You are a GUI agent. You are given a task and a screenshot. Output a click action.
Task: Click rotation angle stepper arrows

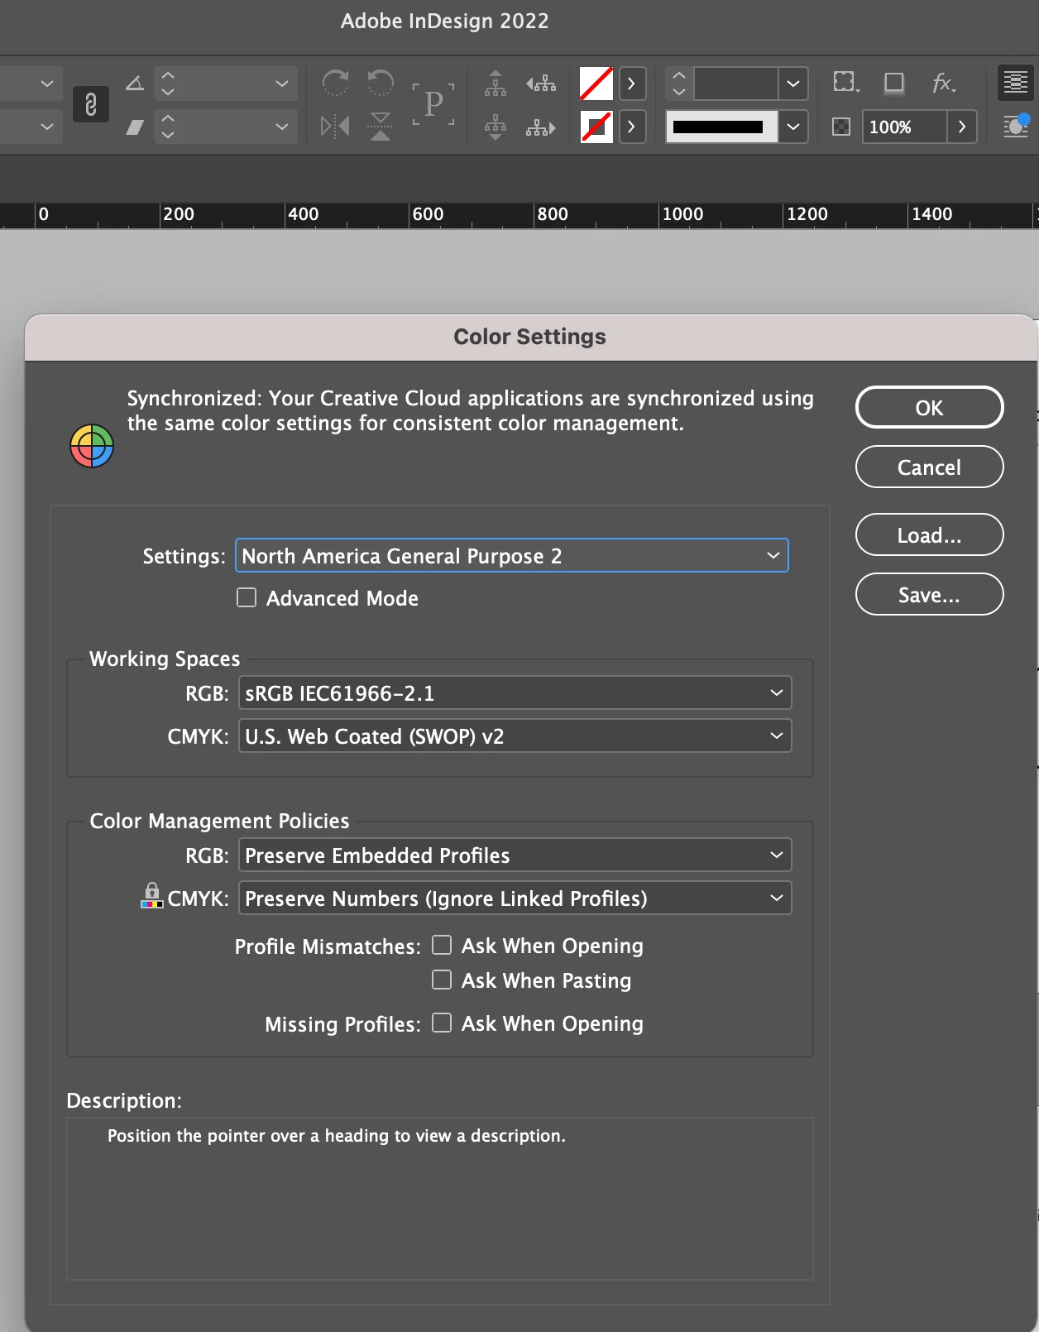168,83
